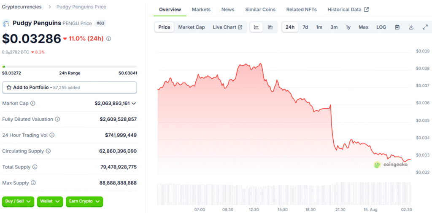This screenshot has width=432, height=213.
Task: Click the volume bars below the chart
Action: (x=284, y=194)
